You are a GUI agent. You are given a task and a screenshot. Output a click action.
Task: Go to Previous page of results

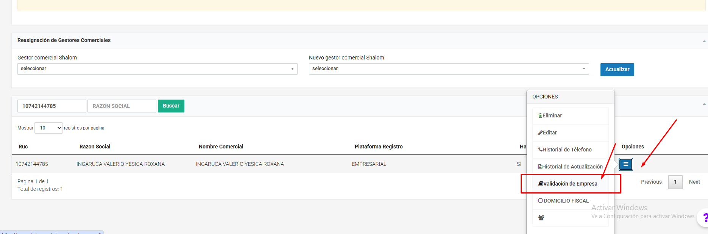click(651, 182)
